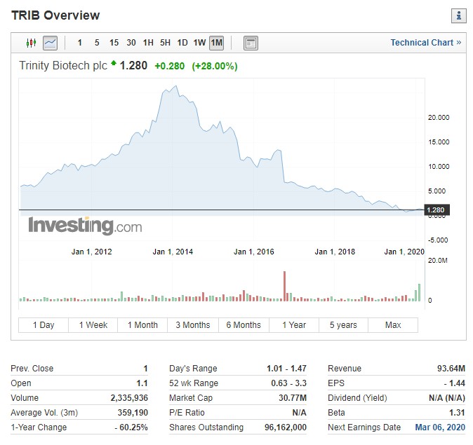Click the Shares Outstanding value 96,162,000
473x445 pixels.
(286, 427)
